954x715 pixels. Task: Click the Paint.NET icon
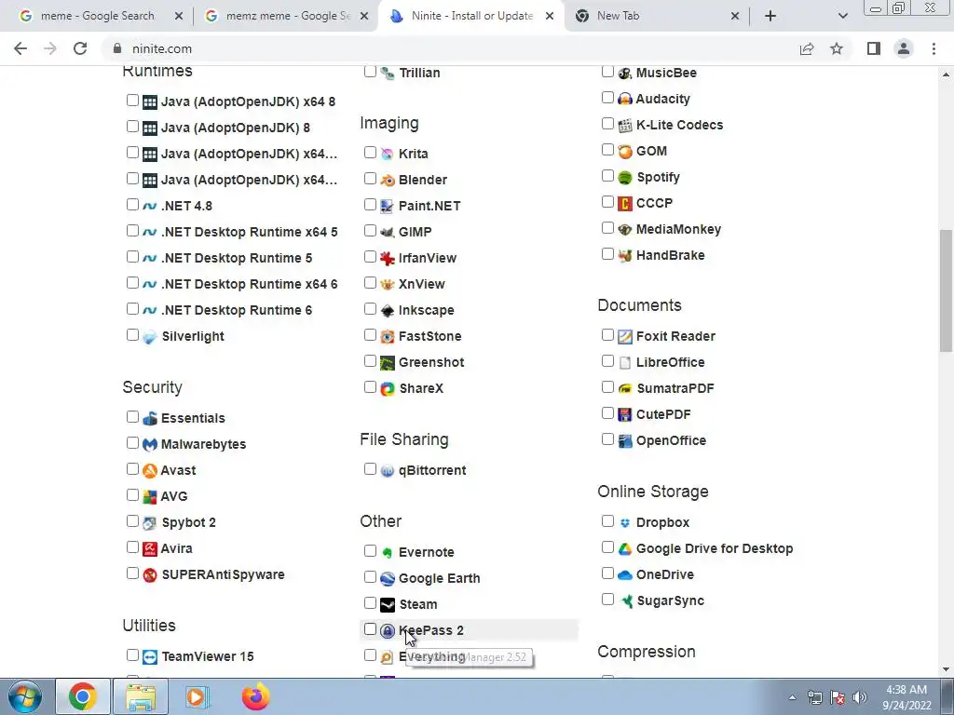(x=388, y=206)
